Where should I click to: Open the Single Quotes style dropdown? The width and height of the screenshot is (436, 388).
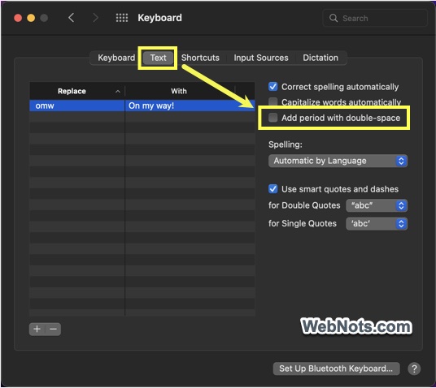pyautogui.click(x=377, y=224)
